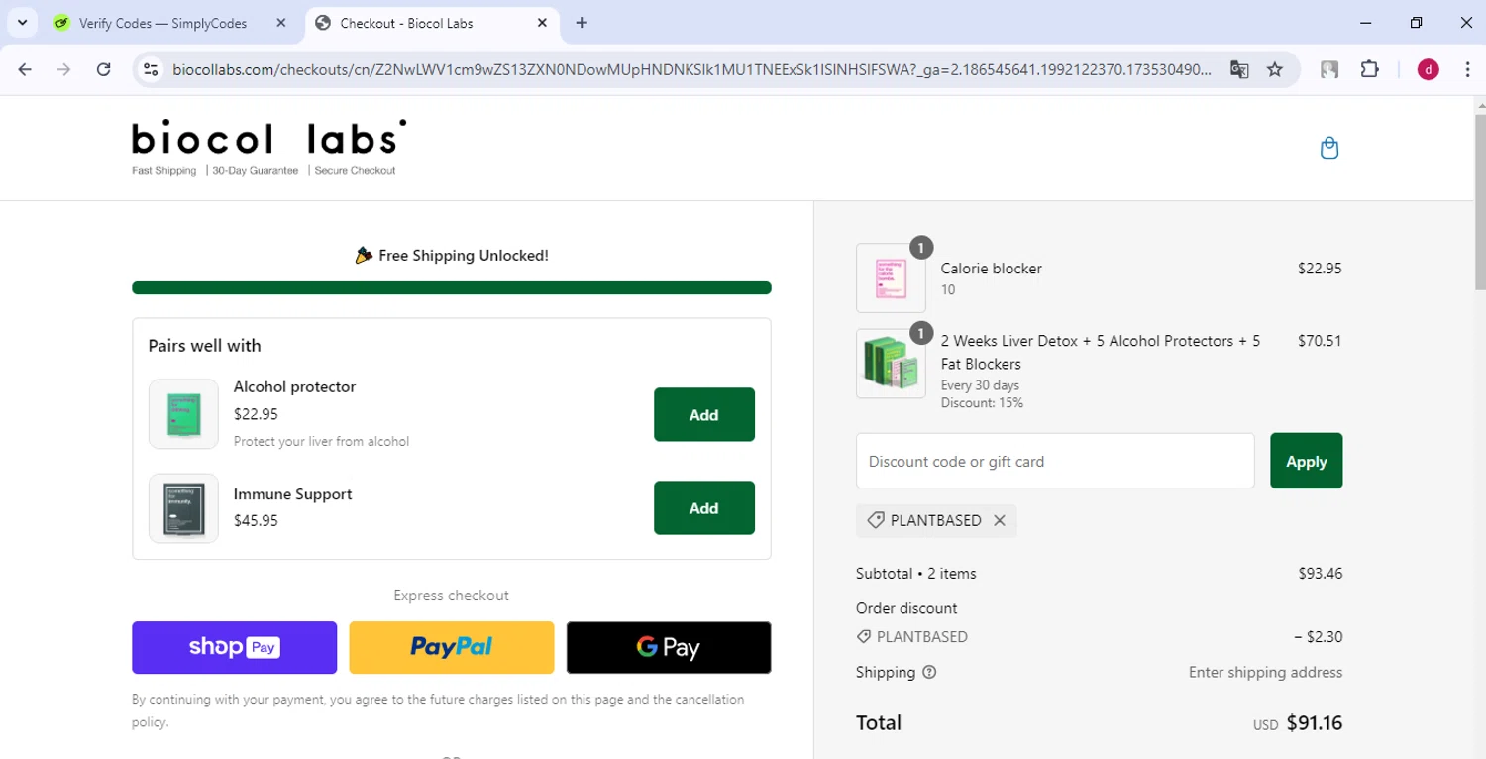Click the Liver Detox bundle thumbnail

(x=891, y=364)
